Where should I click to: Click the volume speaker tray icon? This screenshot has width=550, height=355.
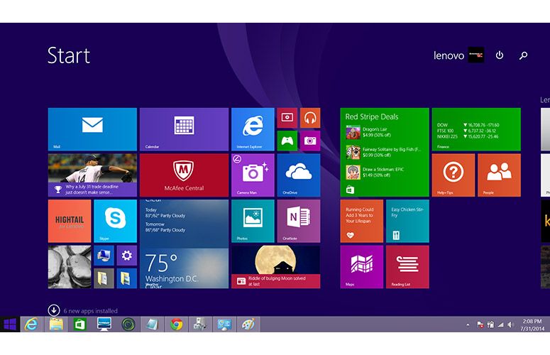point(511,325)
